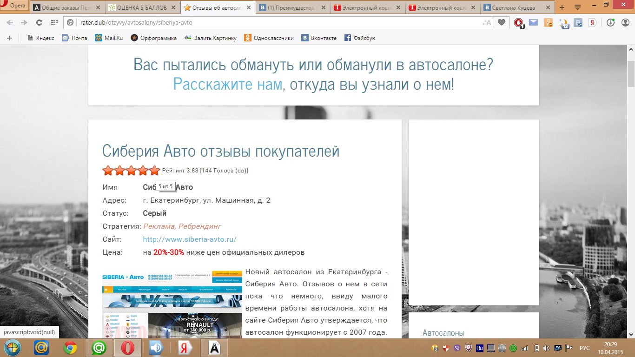
Task: Open the Орфограммка bookmark
Action: point(153,38)
